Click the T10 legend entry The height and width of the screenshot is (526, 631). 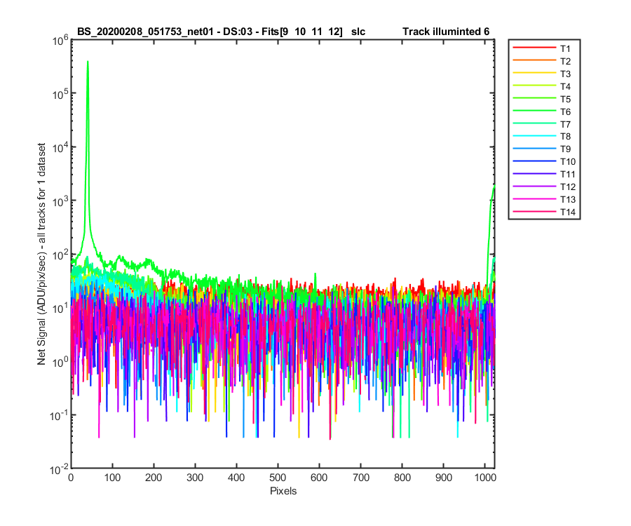click(x=545, y=161)
